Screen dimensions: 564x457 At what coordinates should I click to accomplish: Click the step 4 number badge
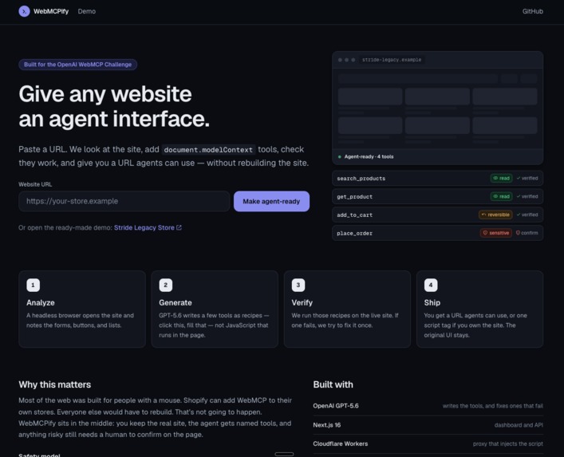point(431,286)
